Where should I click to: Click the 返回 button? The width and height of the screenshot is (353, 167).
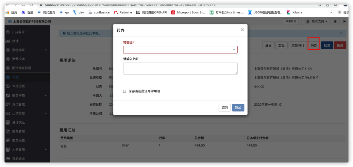(268, 45)
